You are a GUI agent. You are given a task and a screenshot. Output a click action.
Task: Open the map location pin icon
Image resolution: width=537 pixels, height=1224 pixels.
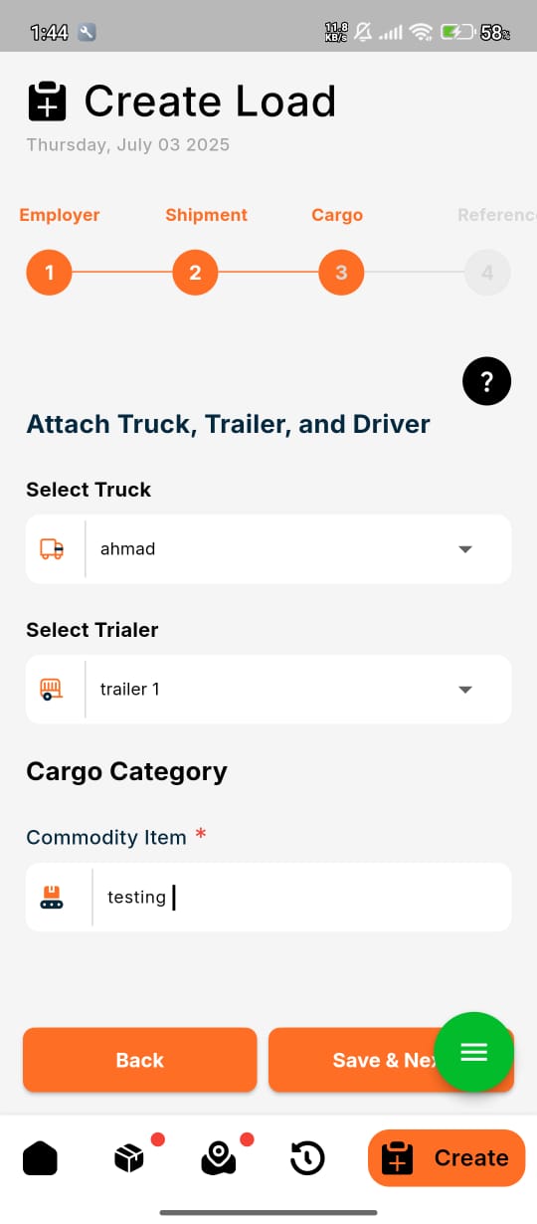click(x=218, y=1158)
